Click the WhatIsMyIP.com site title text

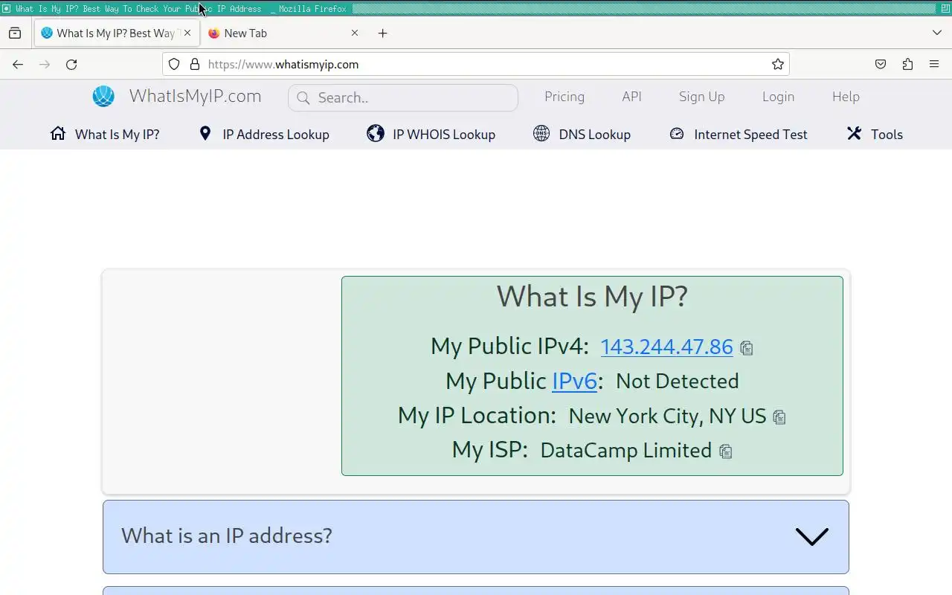(195, 96)
